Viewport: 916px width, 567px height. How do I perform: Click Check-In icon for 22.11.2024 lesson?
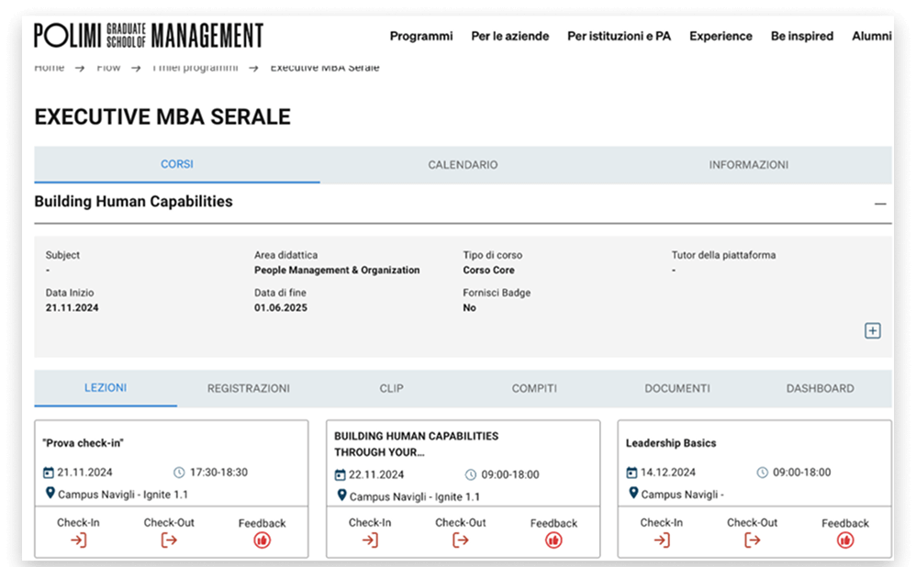370,539
